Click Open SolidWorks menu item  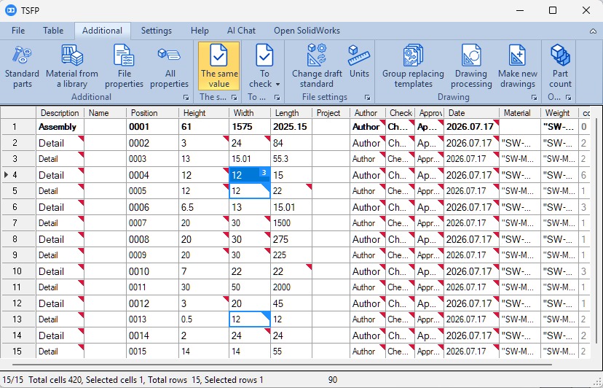[307, 31]
